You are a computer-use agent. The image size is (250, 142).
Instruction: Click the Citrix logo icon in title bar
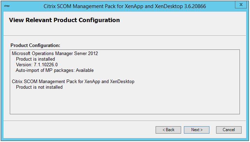tap(6, 6)
